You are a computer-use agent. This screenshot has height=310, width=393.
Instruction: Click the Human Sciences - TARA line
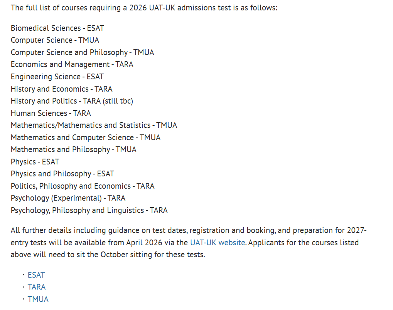coord(51,113)
